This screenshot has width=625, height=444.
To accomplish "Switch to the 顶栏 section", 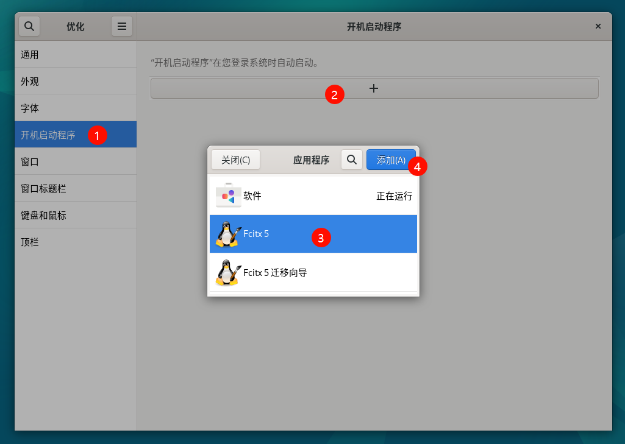I will pos(76,242).
